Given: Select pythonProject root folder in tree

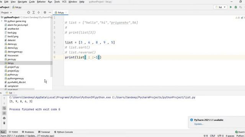Looking at the screenshot, I should [x=12, y=17].
